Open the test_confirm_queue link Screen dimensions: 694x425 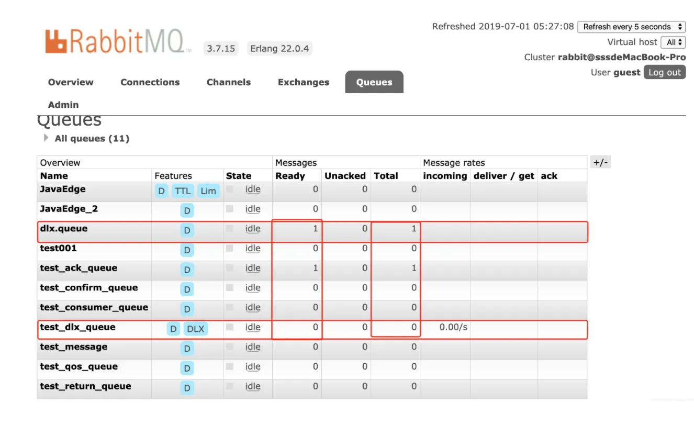(88, 288)
